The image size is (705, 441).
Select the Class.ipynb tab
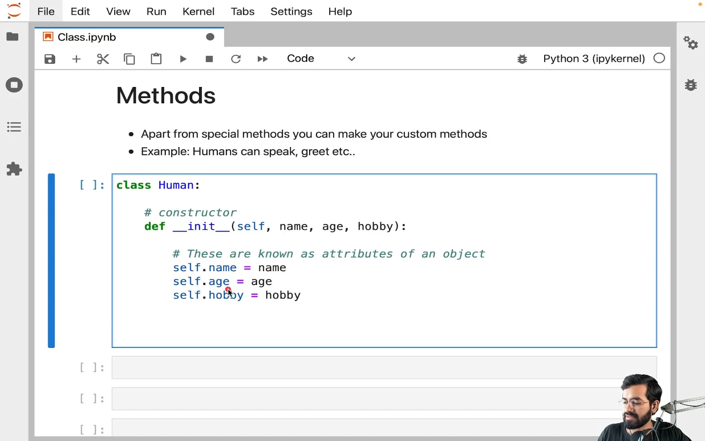point(87,37)
